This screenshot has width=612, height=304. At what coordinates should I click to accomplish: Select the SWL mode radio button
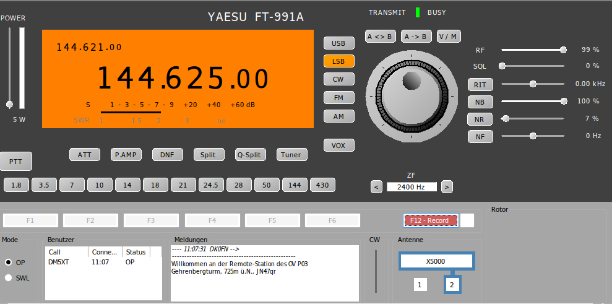coord(8,278)
